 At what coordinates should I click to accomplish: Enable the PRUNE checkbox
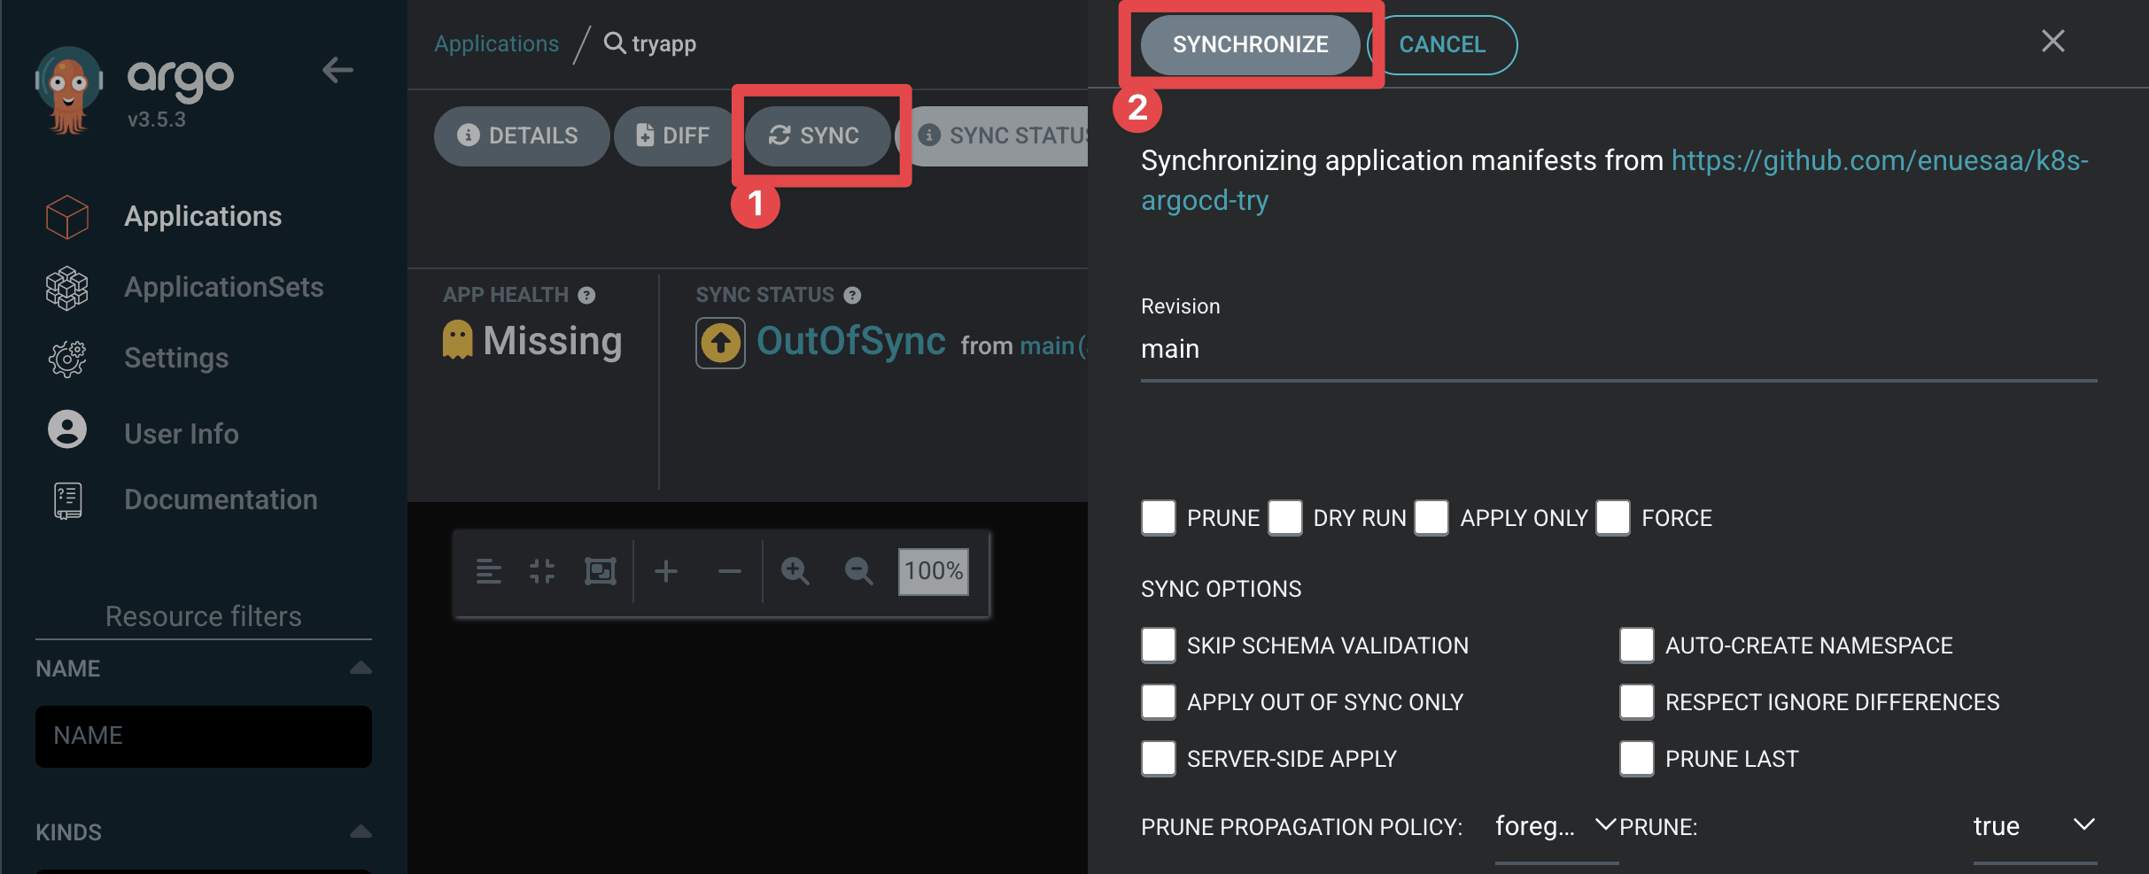tap(1159, 517)
